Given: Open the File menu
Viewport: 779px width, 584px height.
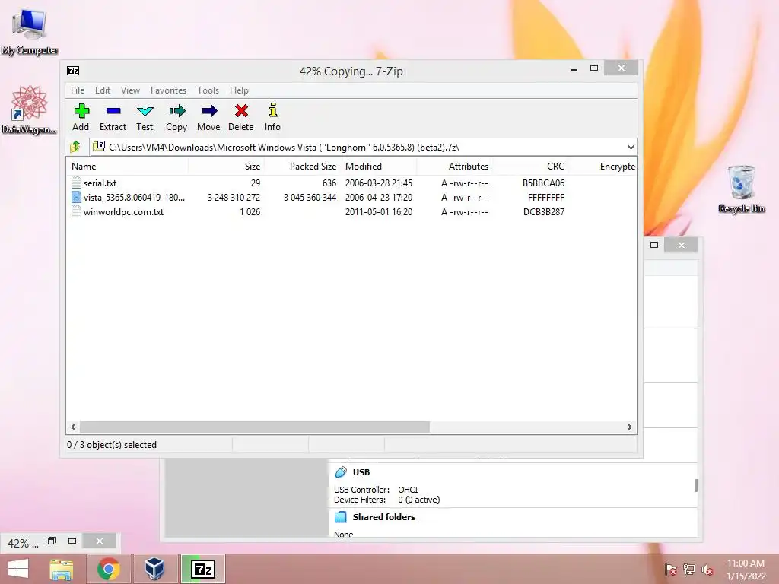Looking at the screenshot, I should pyautogui.click(x=78, y=90).
